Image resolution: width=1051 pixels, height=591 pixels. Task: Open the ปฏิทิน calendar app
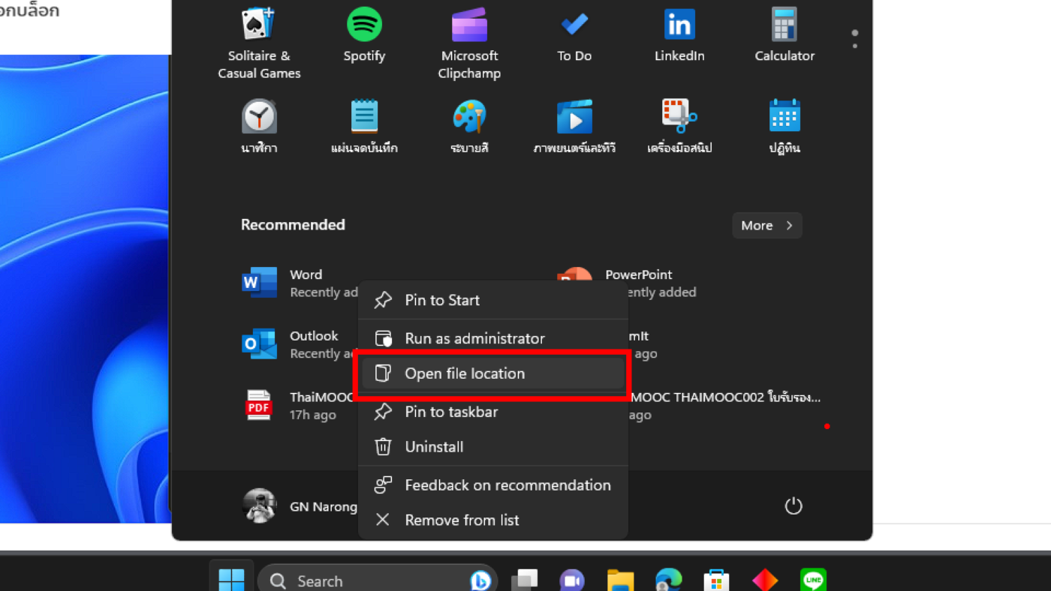(784, 127)
